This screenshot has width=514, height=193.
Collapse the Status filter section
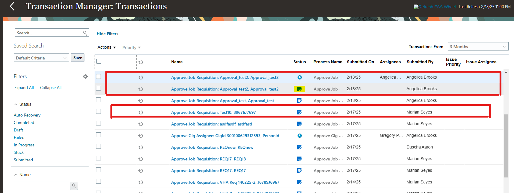pyautogui.click(x=16, y=104)
